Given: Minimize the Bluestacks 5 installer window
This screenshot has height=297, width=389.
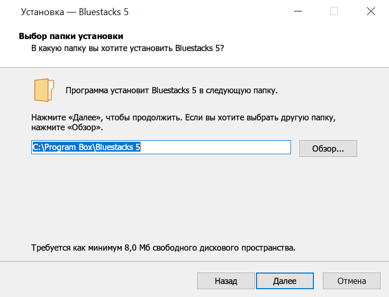Looking at the screenshot, I should [x=298, y=11].
